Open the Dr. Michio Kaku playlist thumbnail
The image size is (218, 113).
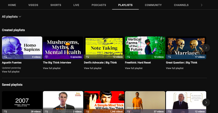186,102
